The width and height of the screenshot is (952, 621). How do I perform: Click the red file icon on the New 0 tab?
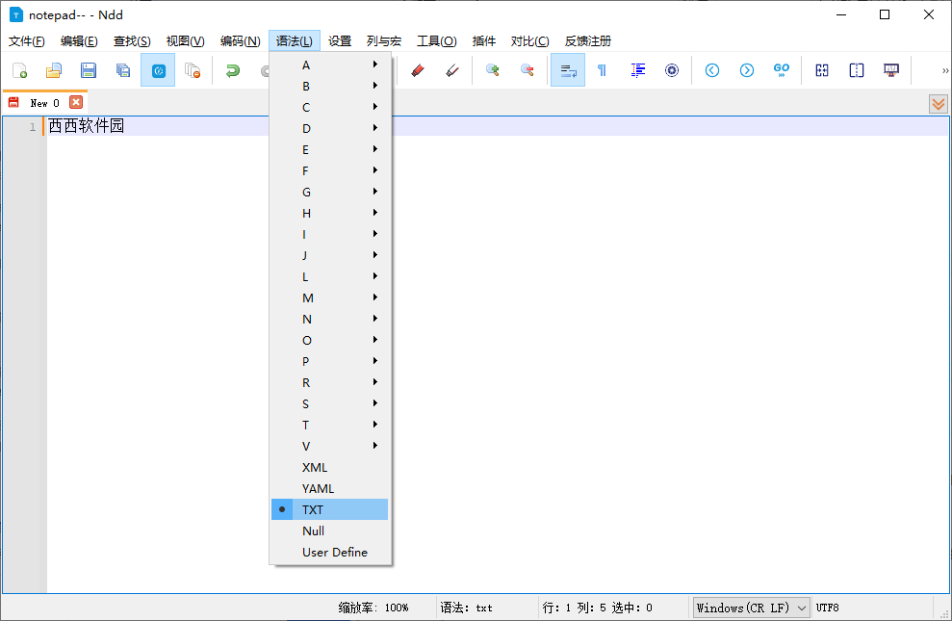click(13, 103)
